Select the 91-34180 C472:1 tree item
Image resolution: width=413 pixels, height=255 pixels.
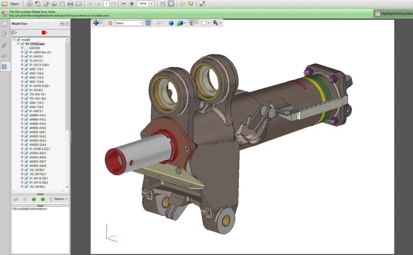[x=40, y=149]
